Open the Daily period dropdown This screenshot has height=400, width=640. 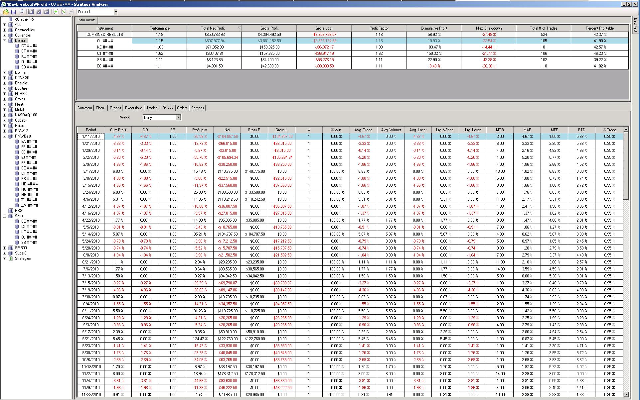coord(178,117)
